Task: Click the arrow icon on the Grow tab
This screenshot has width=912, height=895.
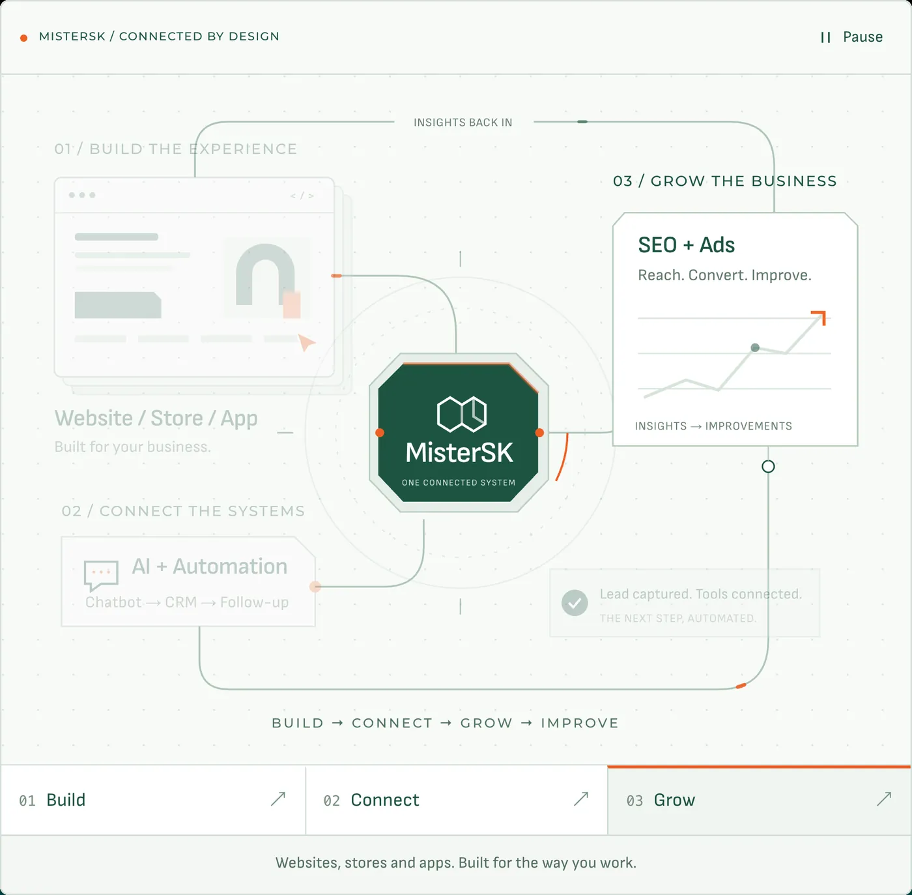Action: [x=884, y=799]
